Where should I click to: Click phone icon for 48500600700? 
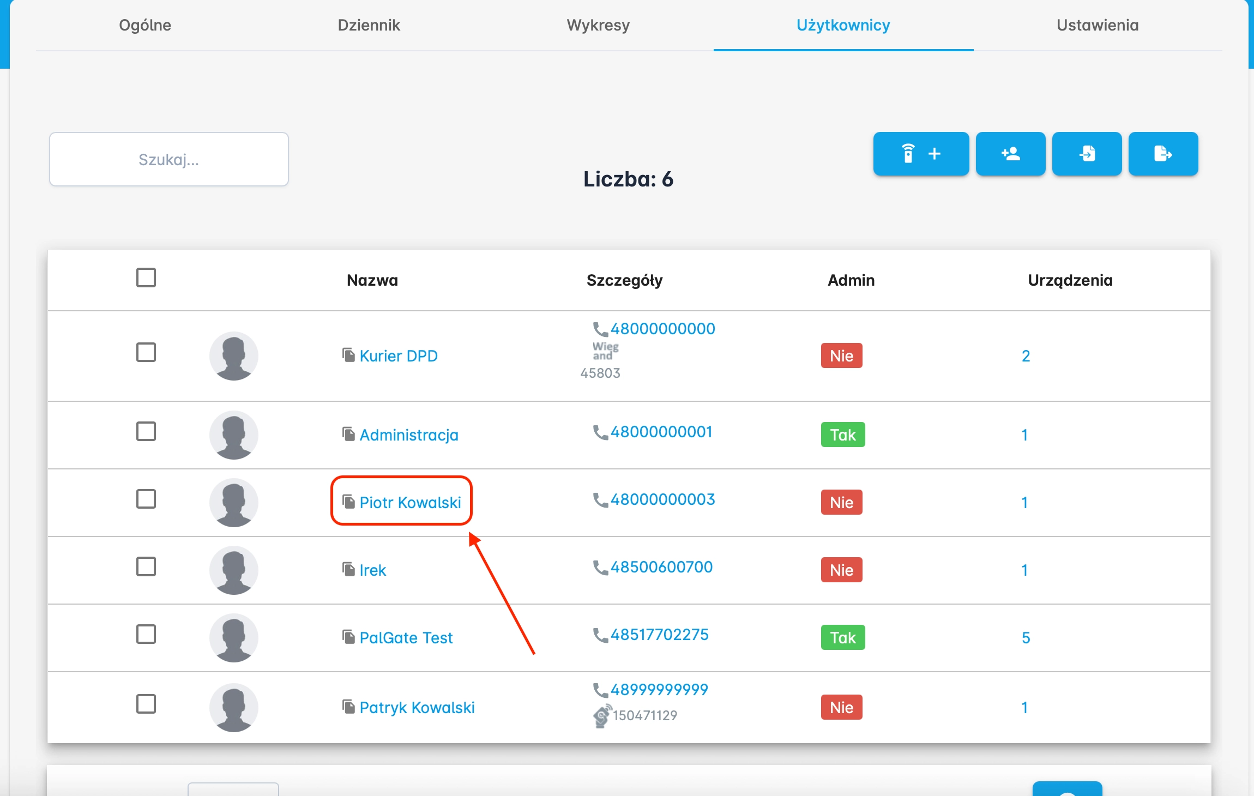pos(600,568)
